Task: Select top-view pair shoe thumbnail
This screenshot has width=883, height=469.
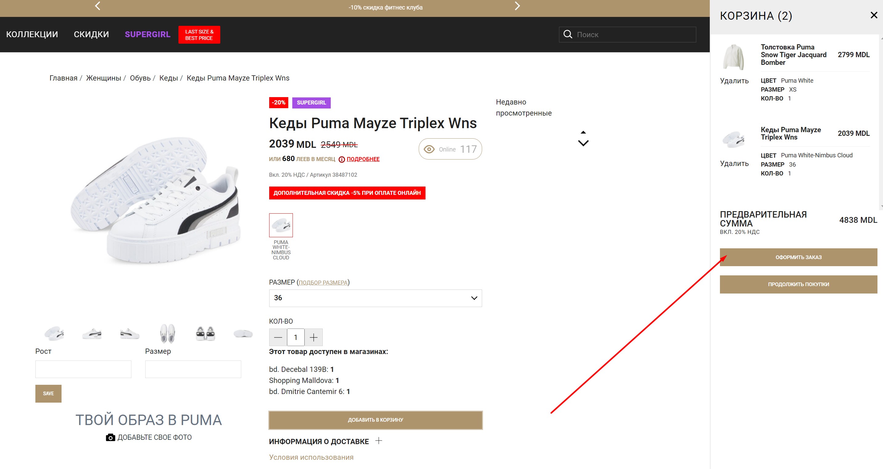Action: (168, 333)
